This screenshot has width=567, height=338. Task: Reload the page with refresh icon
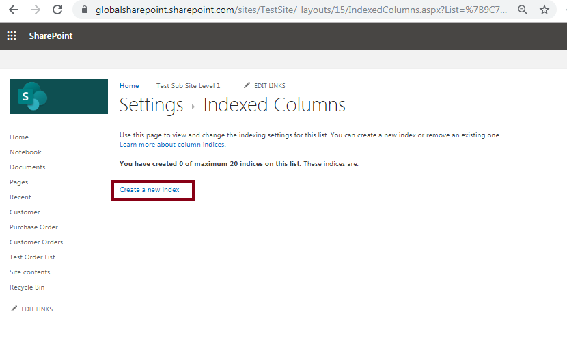[57, 10]
